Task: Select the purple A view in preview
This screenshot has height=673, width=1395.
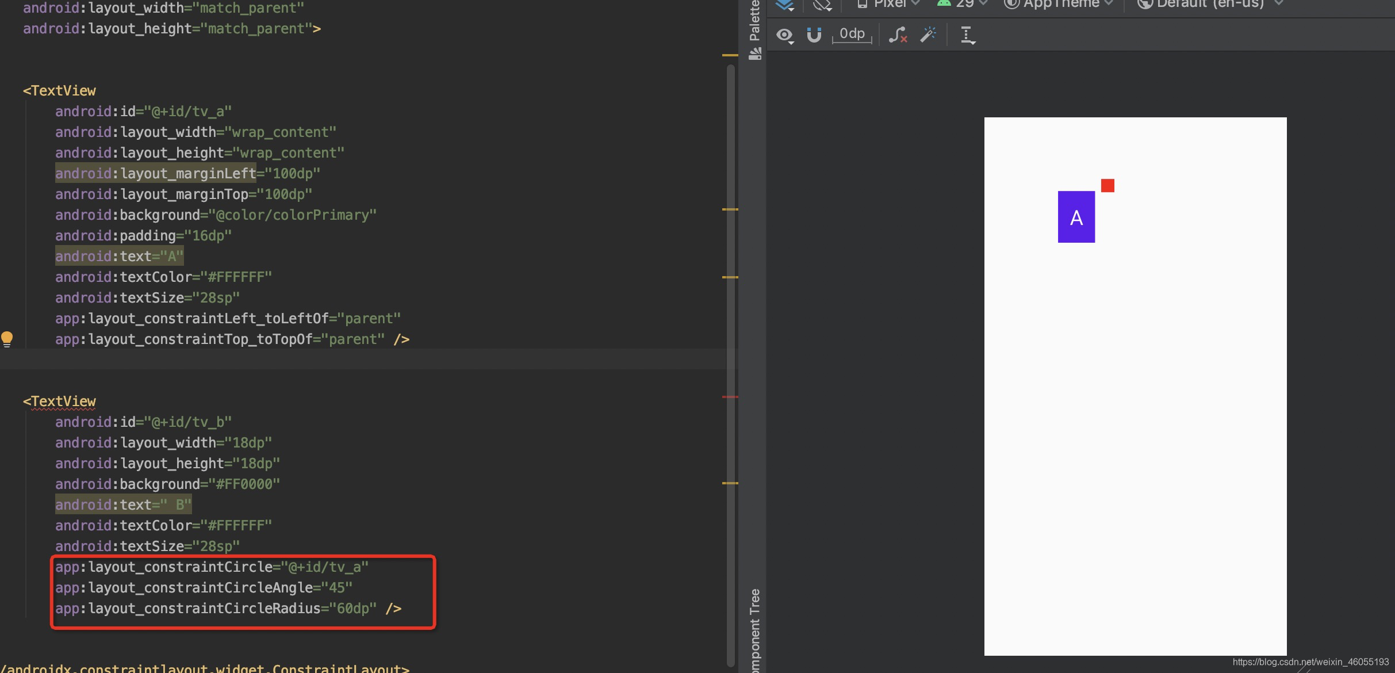Action: 1076,217
